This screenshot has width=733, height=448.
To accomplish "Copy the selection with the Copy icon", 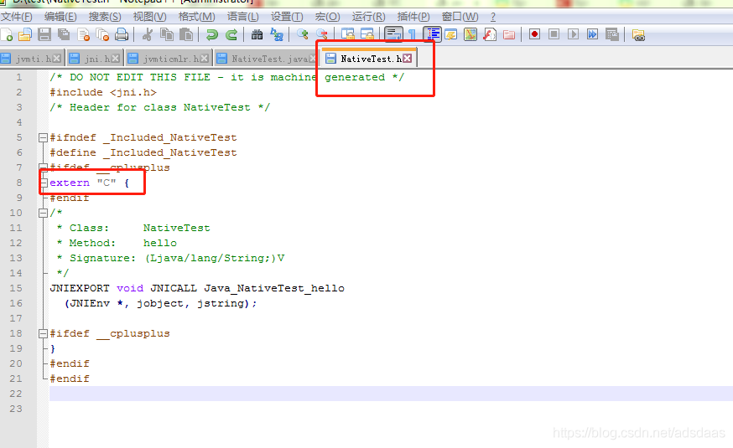I will click(166, 34).
